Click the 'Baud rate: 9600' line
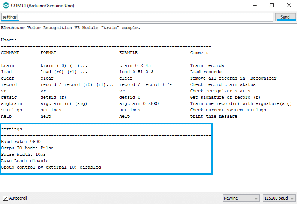This screenshot has height=204, width=297. coord(21,142)
